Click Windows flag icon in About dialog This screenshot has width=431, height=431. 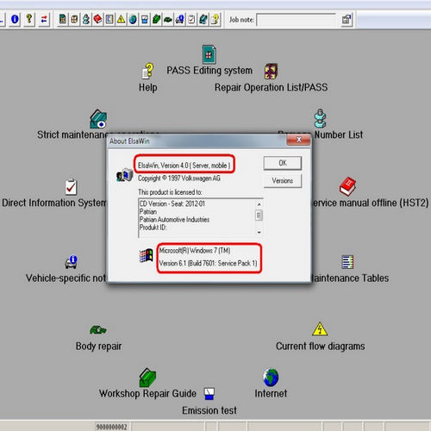(x=146, y=255)
